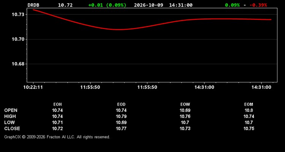
Task: Click the LOW row label
Action: click(x=9, y=122)
